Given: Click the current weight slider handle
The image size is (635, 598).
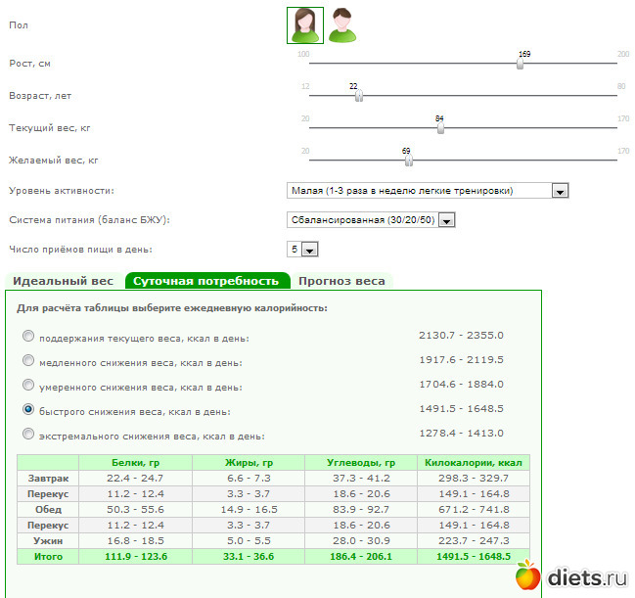Looking at the screenshot, I should point(440,128).
